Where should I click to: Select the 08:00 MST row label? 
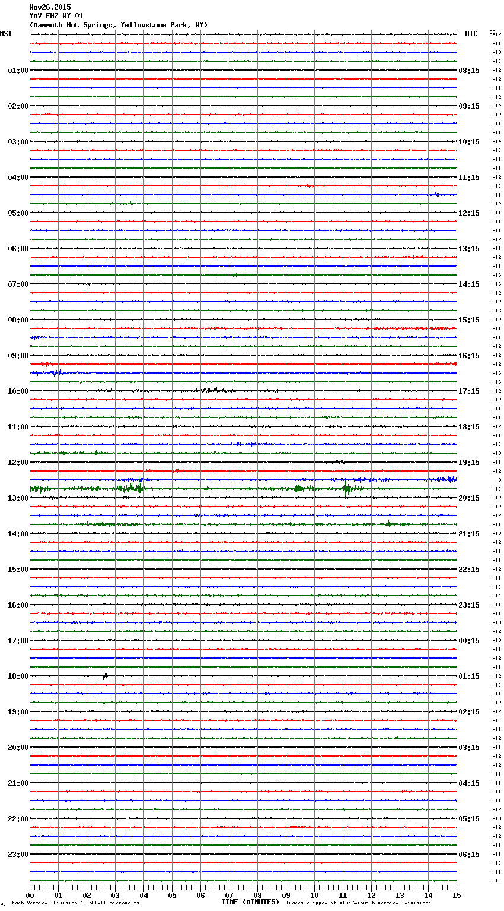click(18, 320)
